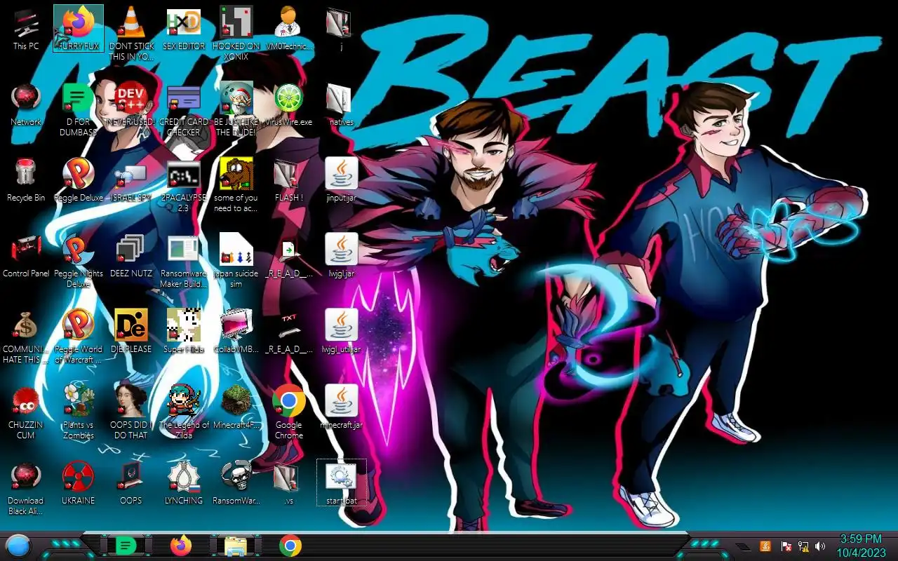Select the Google Chrome desktop shortcut
This screenshot has height=561, width=898.
[288, 412]
